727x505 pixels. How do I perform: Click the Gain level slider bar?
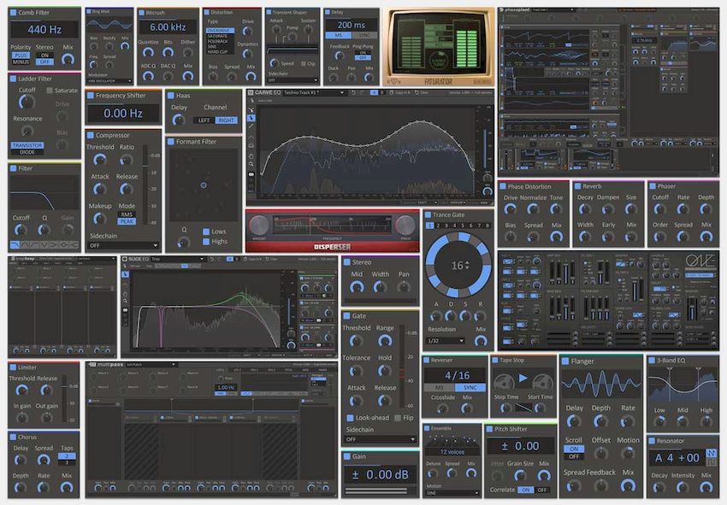click(381, 490)
